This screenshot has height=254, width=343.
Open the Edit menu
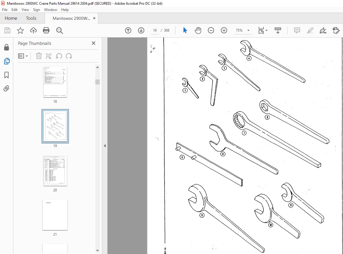[15, 10]
